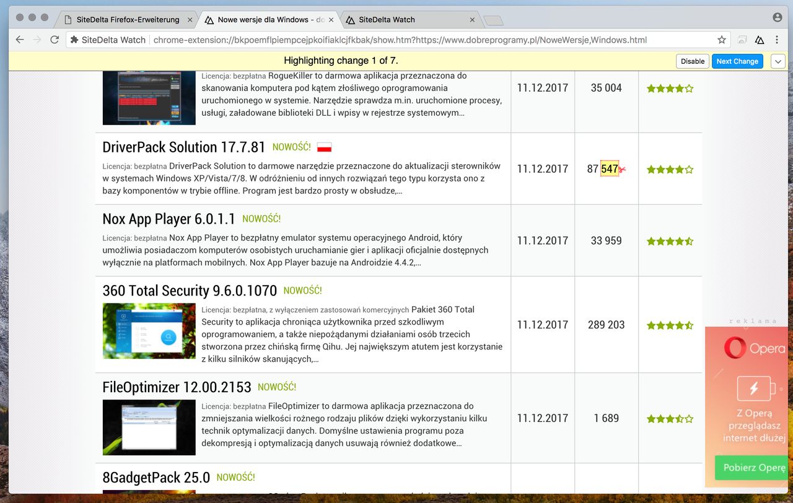Click the date 11.12.2017 in the DriverPack row
The width and height of the screenshot is (793, 503).
tap(543, 169)
